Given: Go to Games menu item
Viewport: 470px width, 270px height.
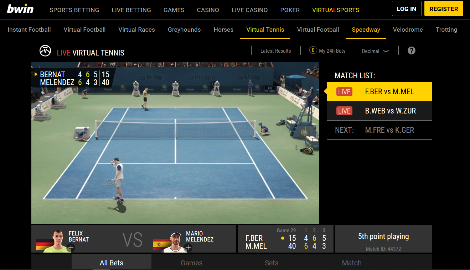Looking at the screenshot, I should pos(174,10).
